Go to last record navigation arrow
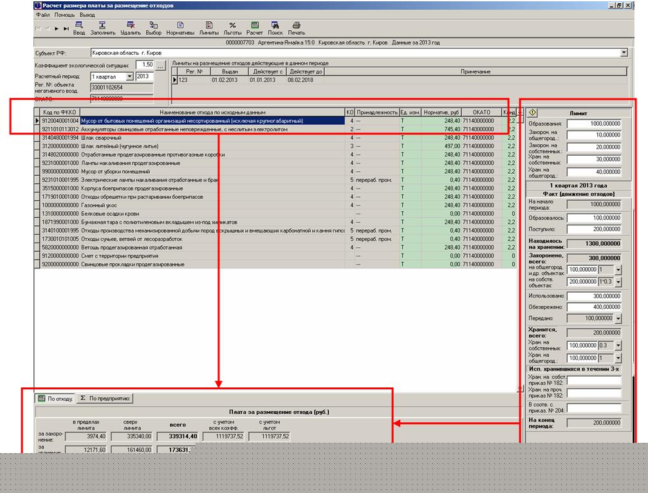 click(x=66, y=28)
